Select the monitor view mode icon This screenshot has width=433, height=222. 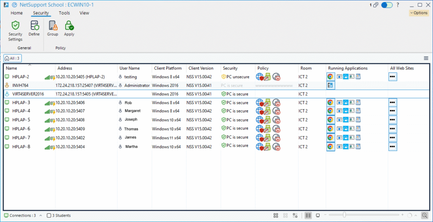318,215
